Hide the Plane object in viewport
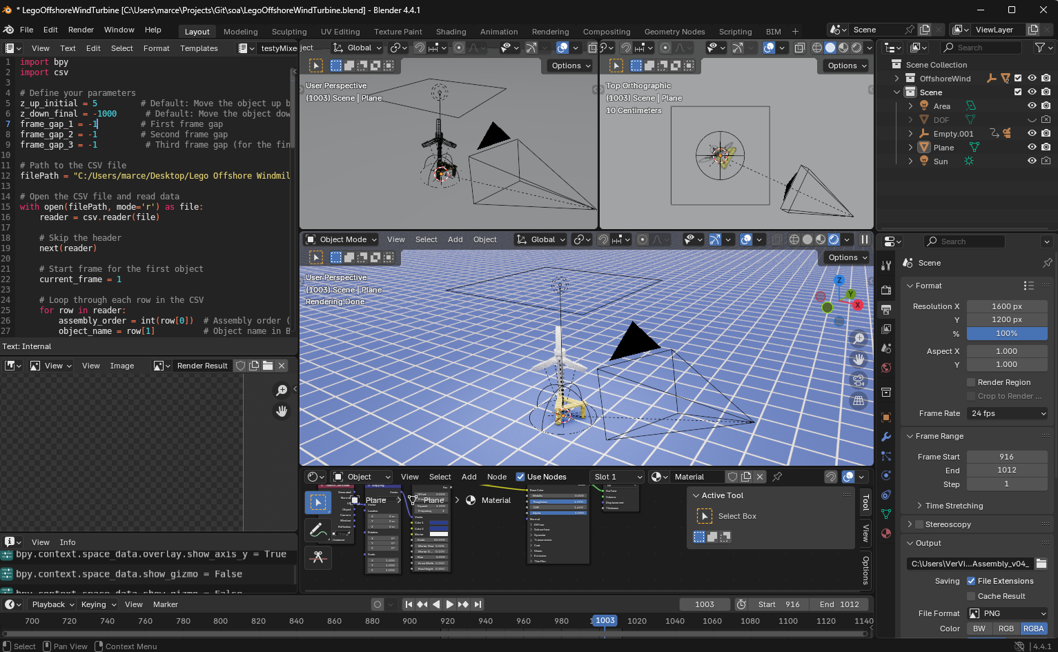Image resolution: width=1058 pixels, height=652 pixels. click(x=1032, y=148)
